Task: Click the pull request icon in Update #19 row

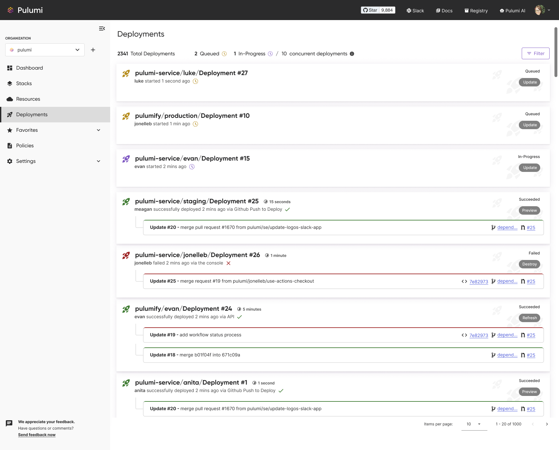Action: tap(523, 335)
